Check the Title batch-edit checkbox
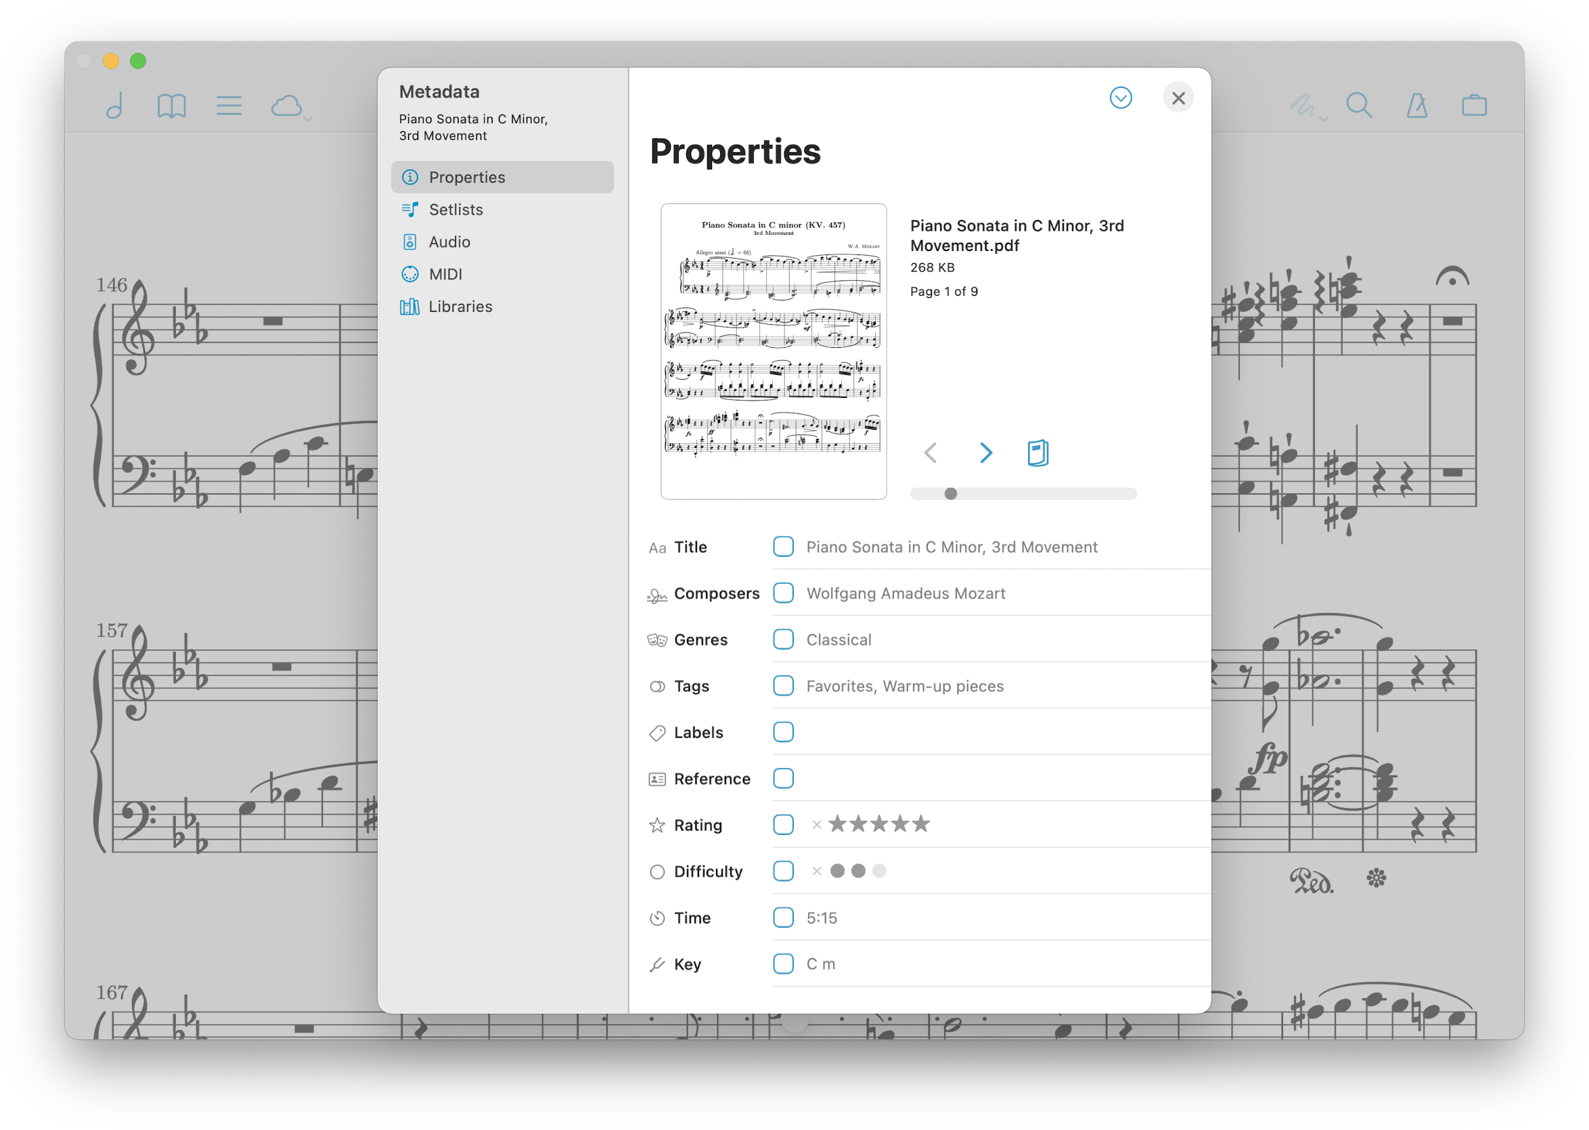1589x1130 pixels. [784, 546]
